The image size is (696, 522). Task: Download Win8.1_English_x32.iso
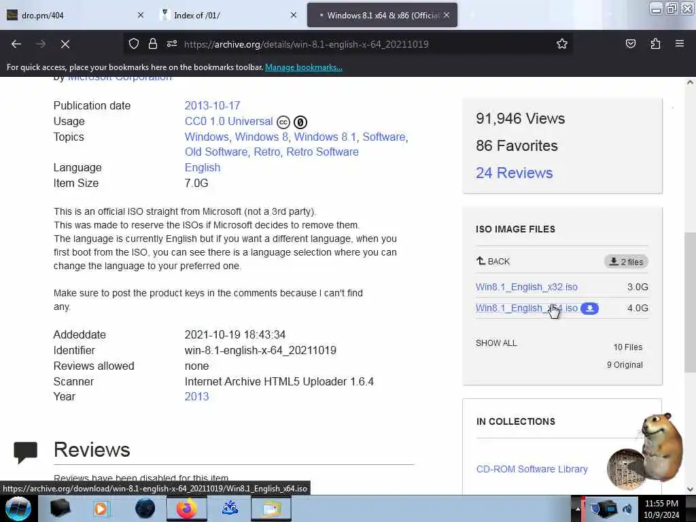point(527,287)
